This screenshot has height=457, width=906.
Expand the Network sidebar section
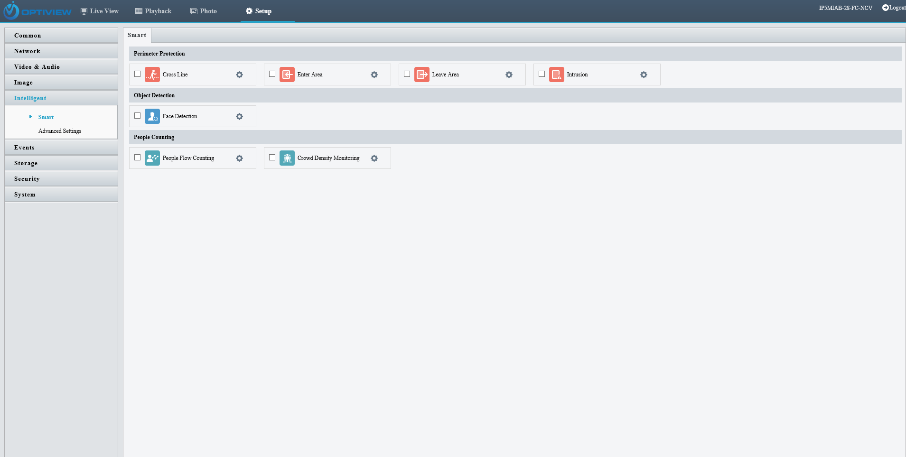pyautogui.click(x=27, y=51)
